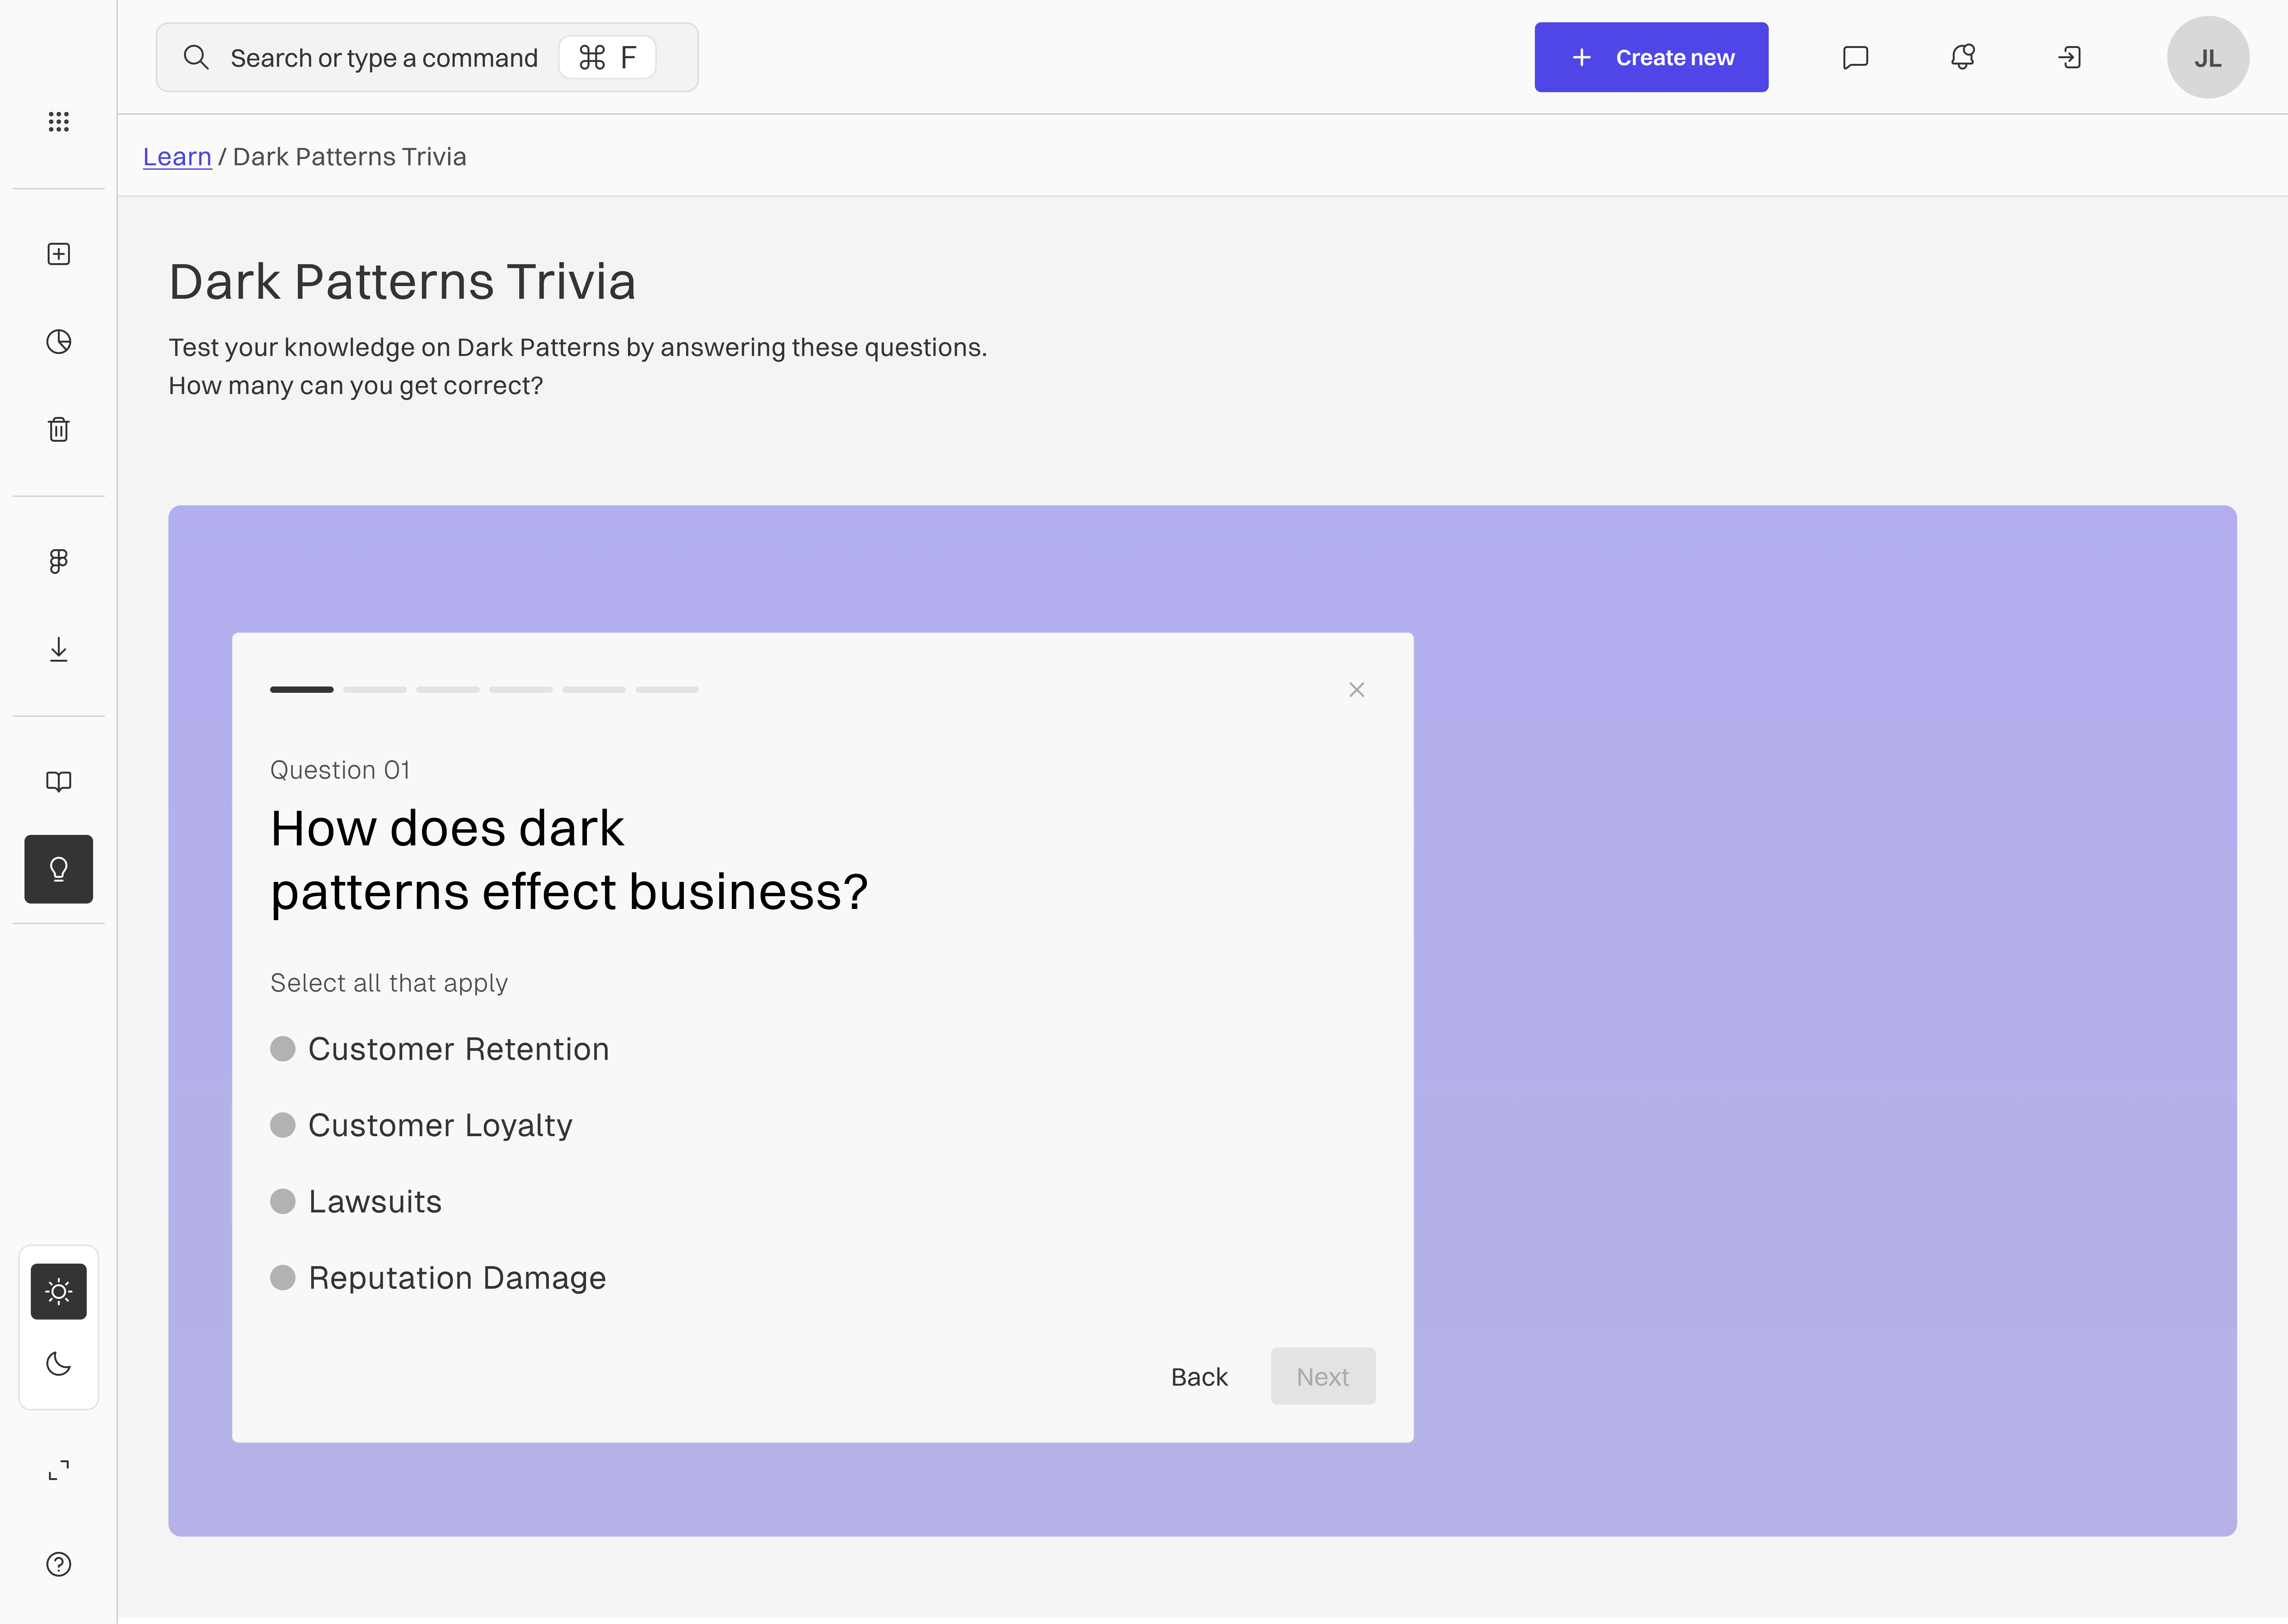Click the Learn breadcrumb link

click(x=177, y=157)
